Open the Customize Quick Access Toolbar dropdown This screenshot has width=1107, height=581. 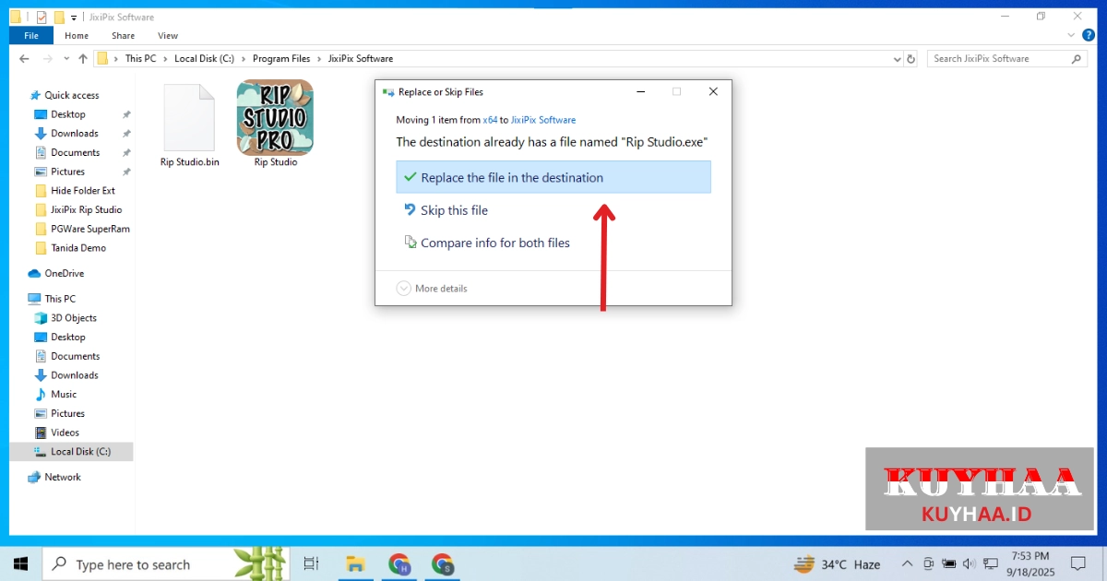tap(75, 18)
